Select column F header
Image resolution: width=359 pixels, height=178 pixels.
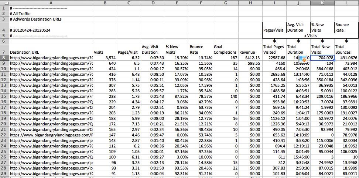tap(201, 3)
